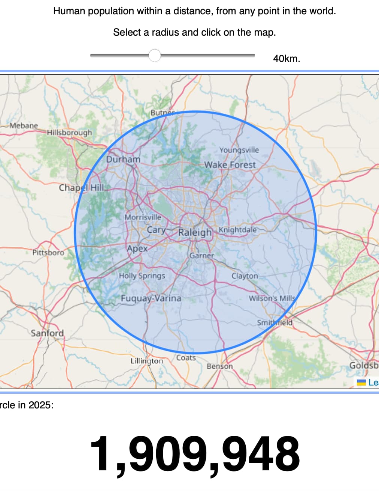Select the Pittsboro map label
Image resolution: width=379 pixels, height=491 pixels.
(48, 253)
